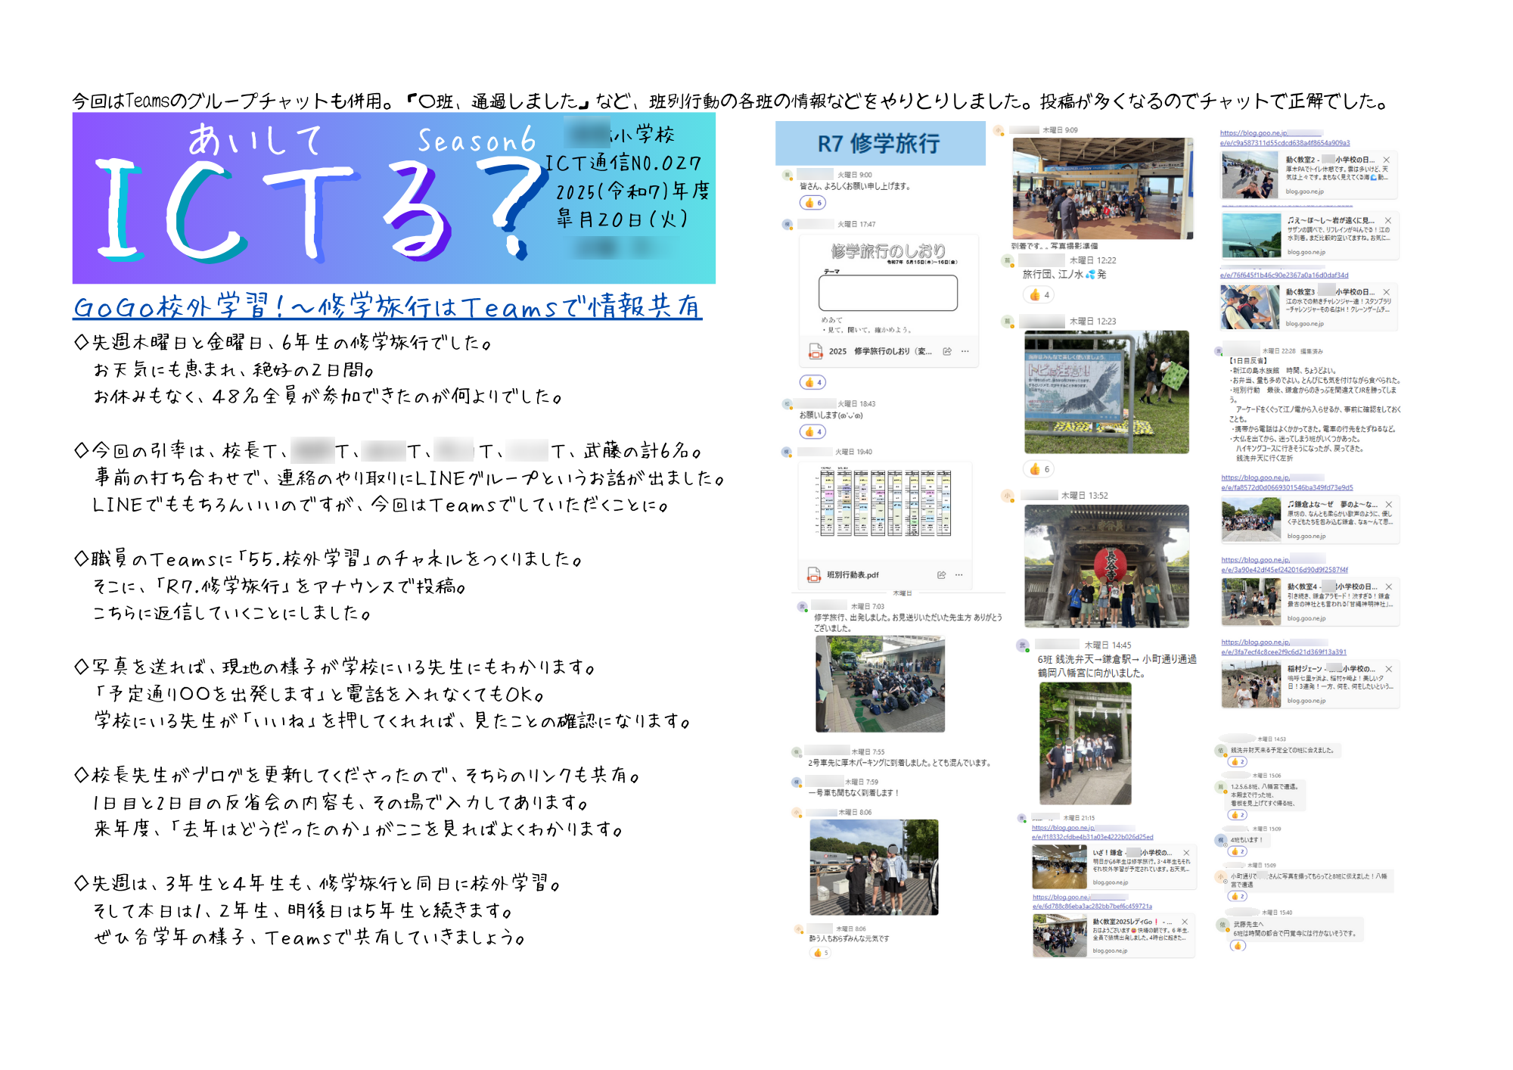Open blog link ending 3a90e42df45ef242016d90d9f2587f4f

click(x=1284, y=565)
